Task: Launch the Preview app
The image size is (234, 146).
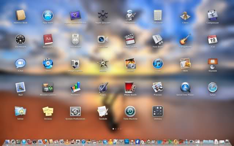Action: click(158, 87)
